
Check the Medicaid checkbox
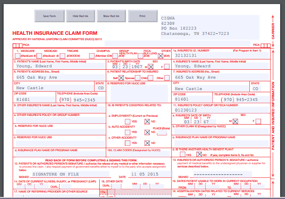point(39,56)
